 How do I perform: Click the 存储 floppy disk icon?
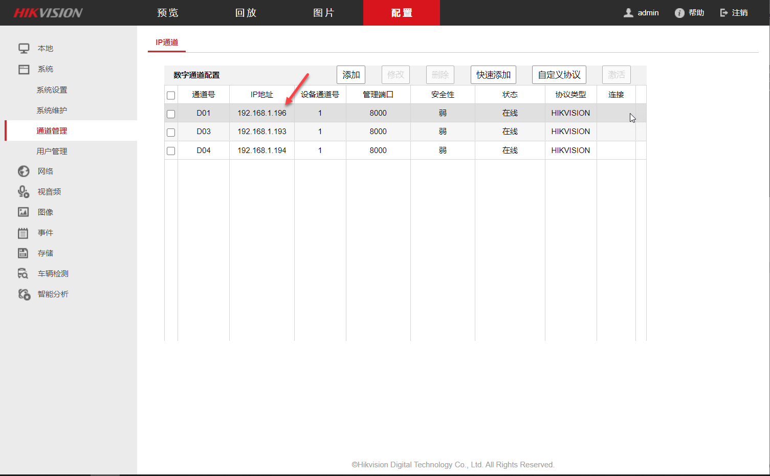point(24,253)
